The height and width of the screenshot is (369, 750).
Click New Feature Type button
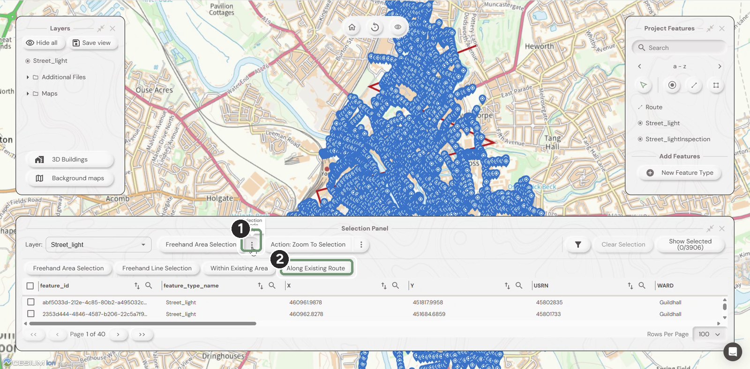[681, 173]
